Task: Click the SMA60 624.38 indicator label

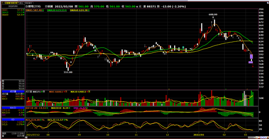Action: [x=80, y=10]
